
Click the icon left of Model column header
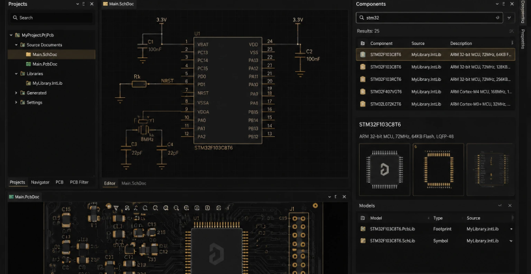pyautogui.click(x=363, y=218)
